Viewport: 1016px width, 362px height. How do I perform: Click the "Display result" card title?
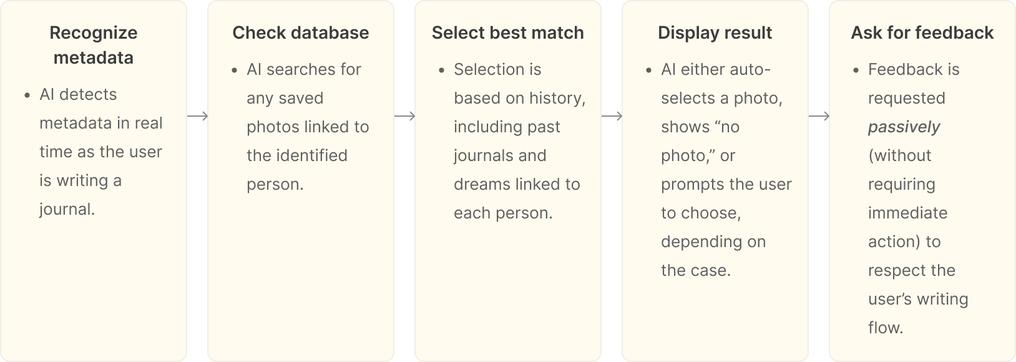coord(715,32)
